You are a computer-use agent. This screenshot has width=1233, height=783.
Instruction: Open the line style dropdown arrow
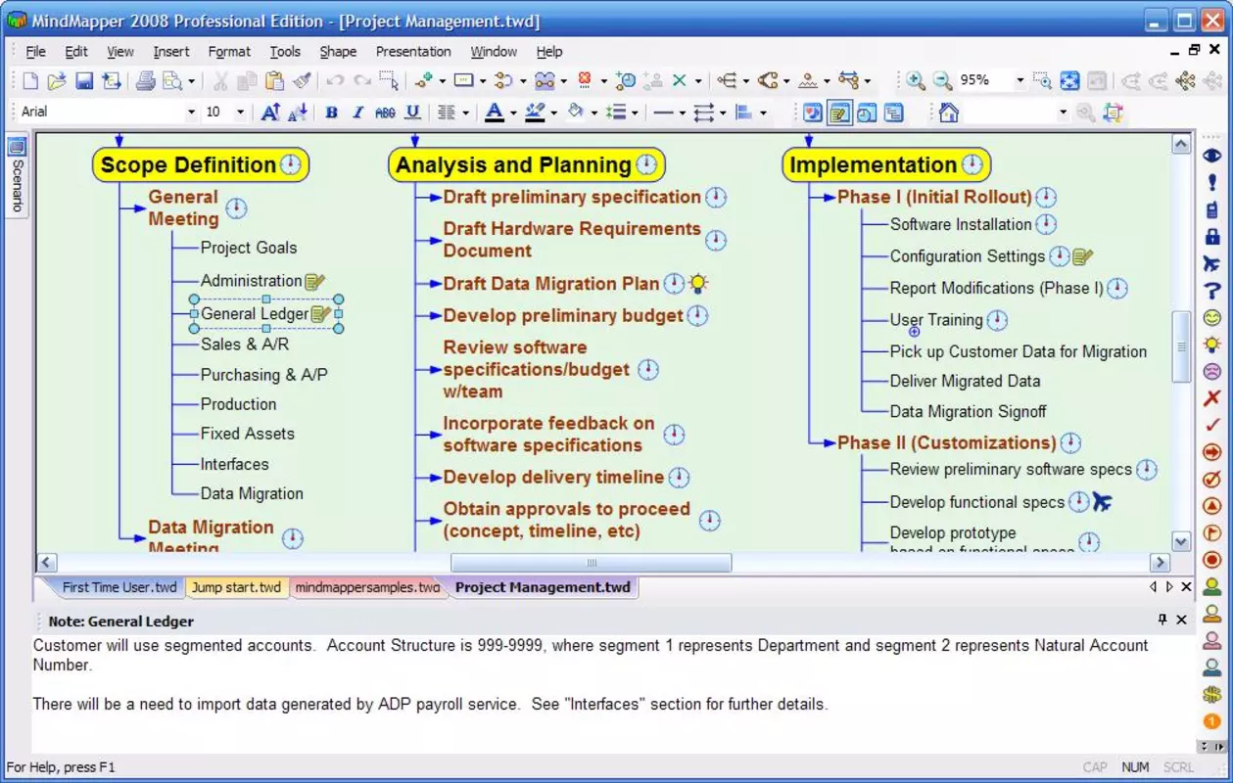point(682,113)
